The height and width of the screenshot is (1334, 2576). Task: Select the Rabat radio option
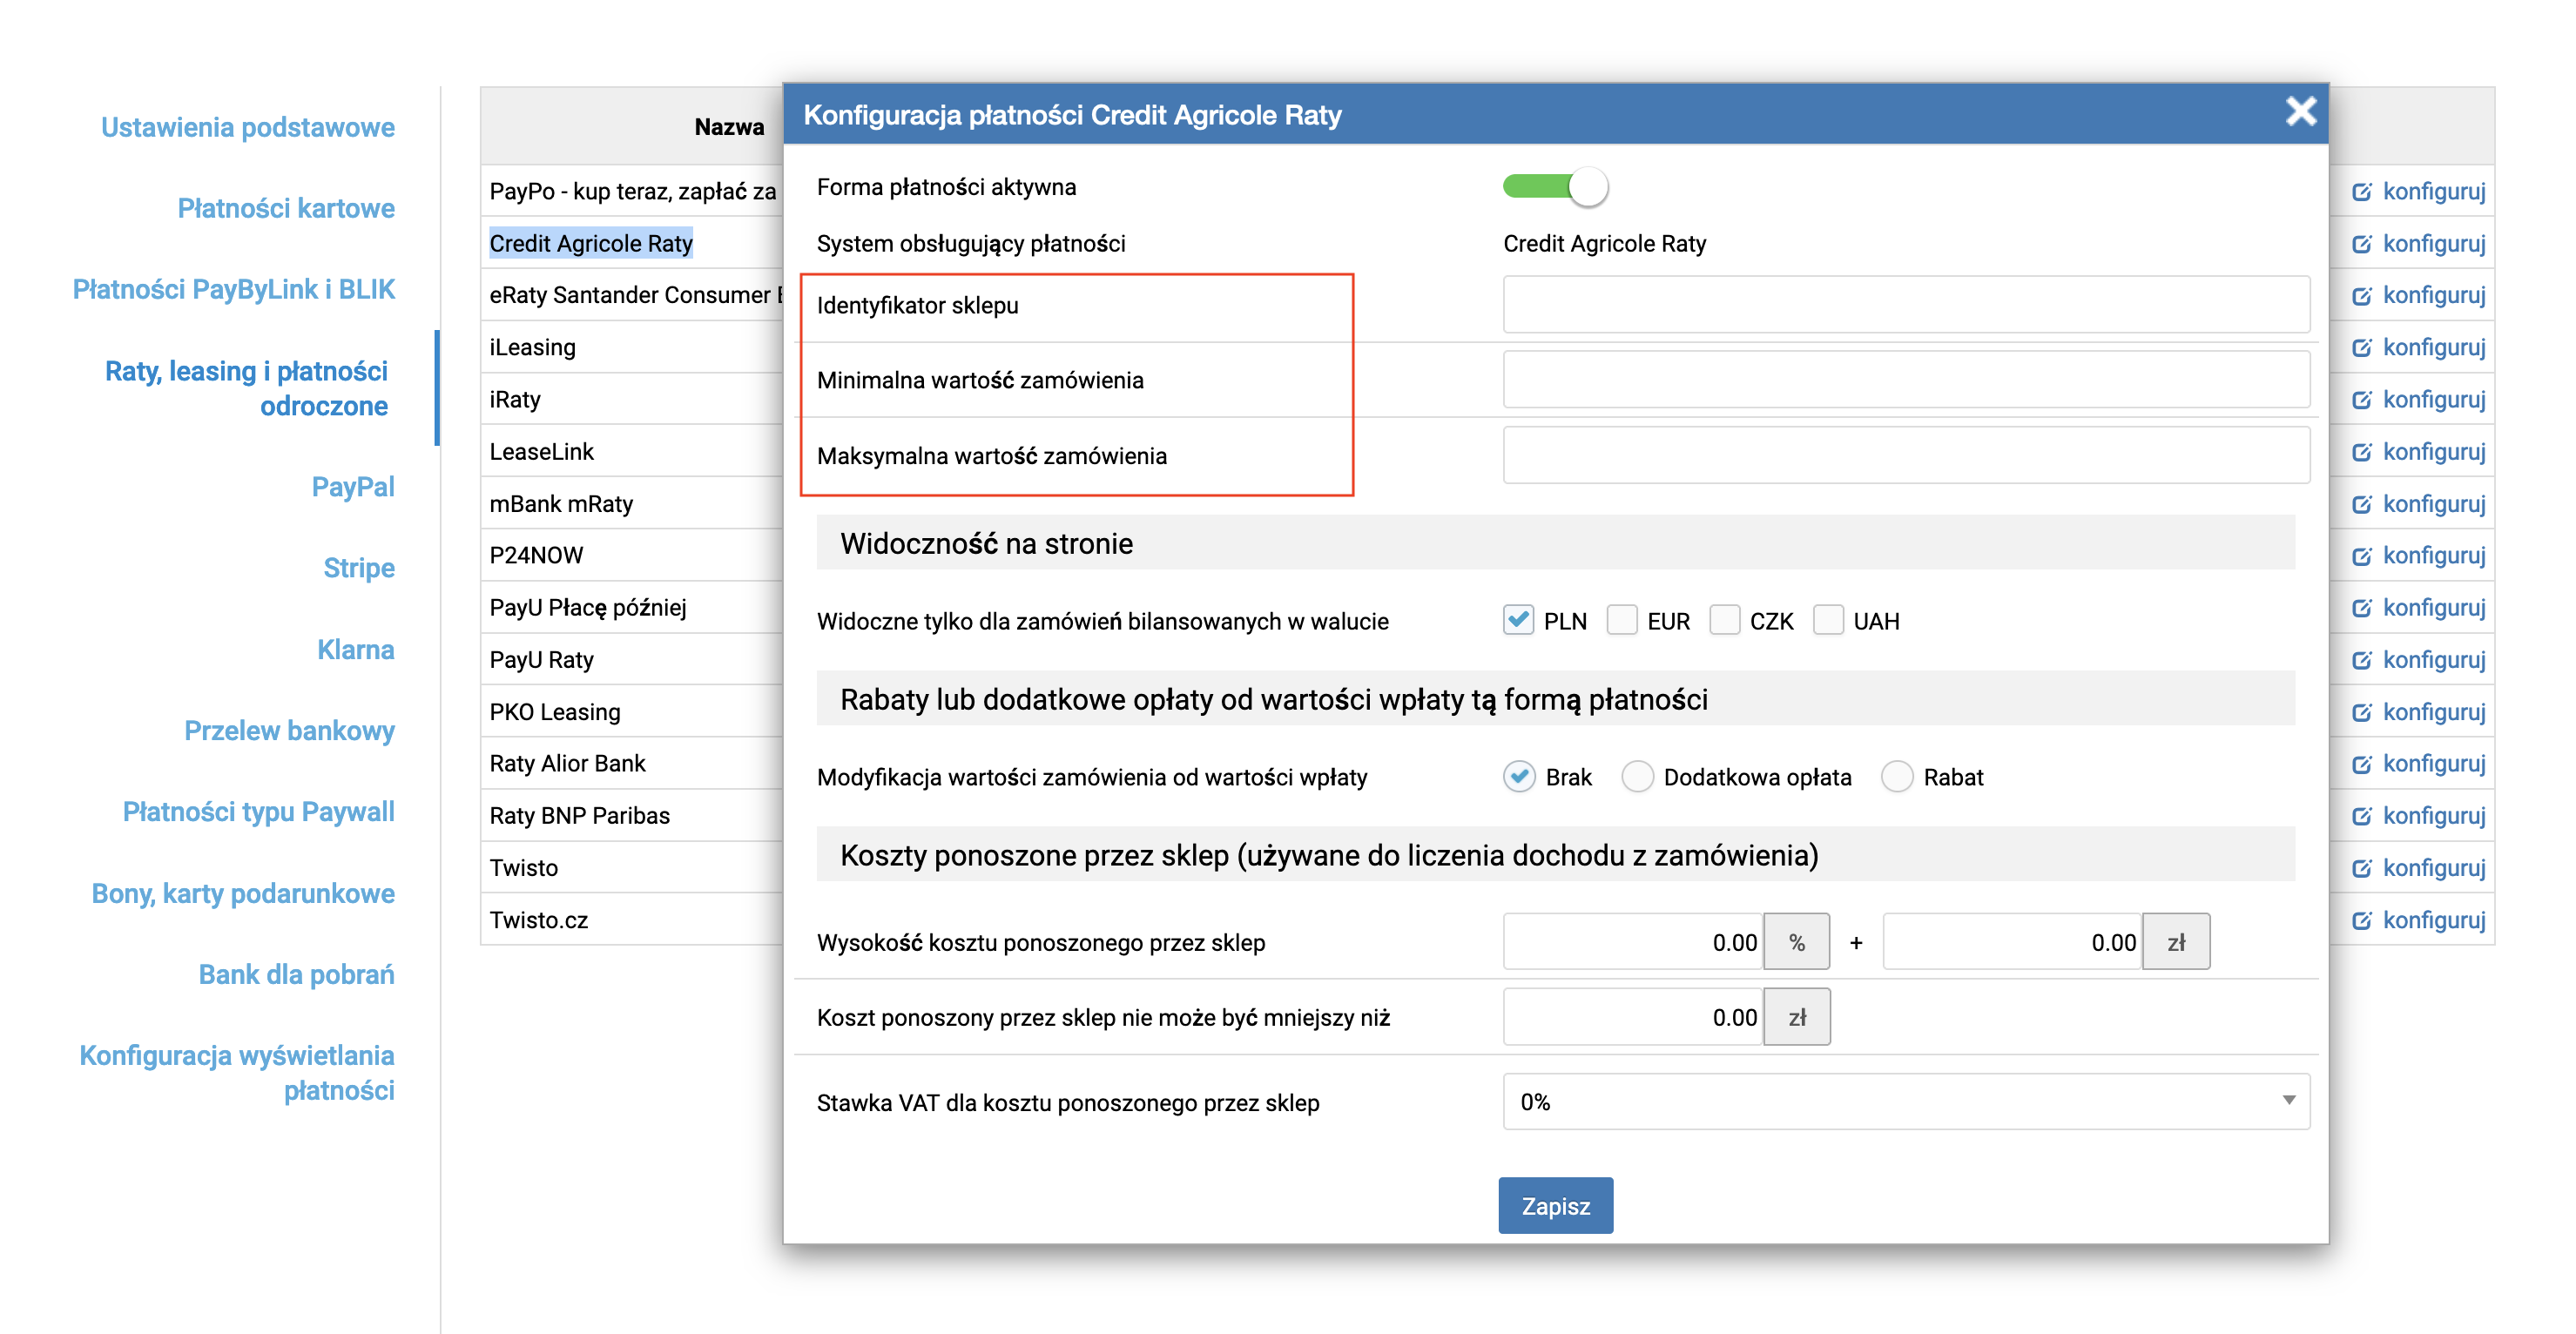tap(1897, 776)
